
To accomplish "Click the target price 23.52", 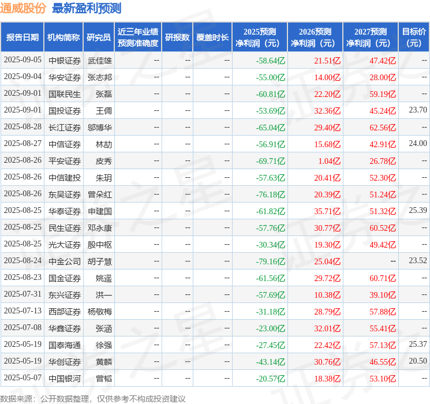I will point(418,260).
